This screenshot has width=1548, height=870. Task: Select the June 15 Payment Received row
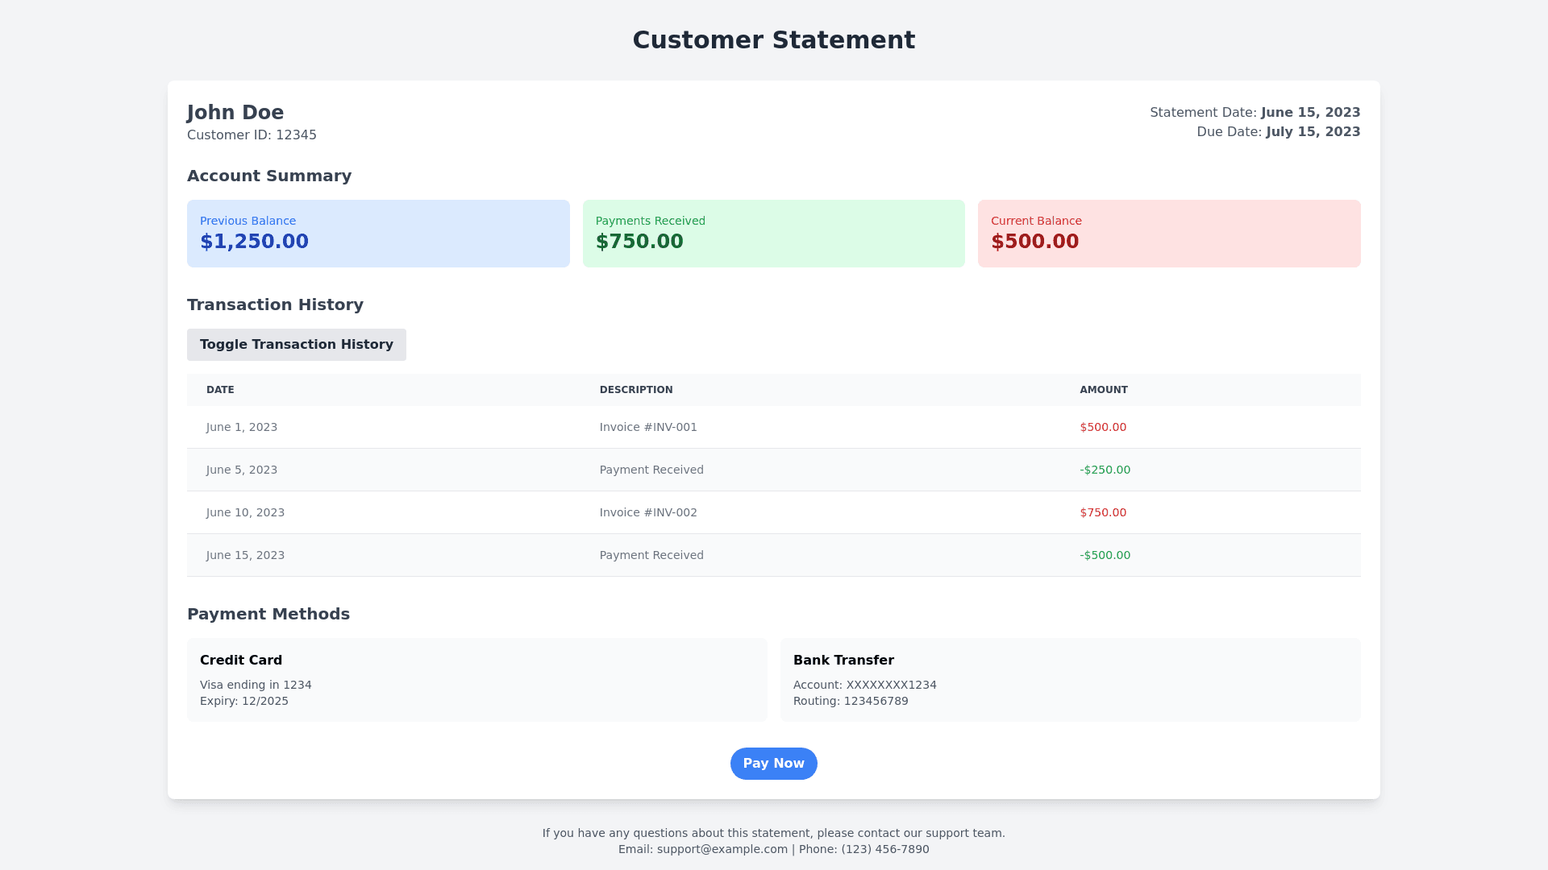(651, 555)
